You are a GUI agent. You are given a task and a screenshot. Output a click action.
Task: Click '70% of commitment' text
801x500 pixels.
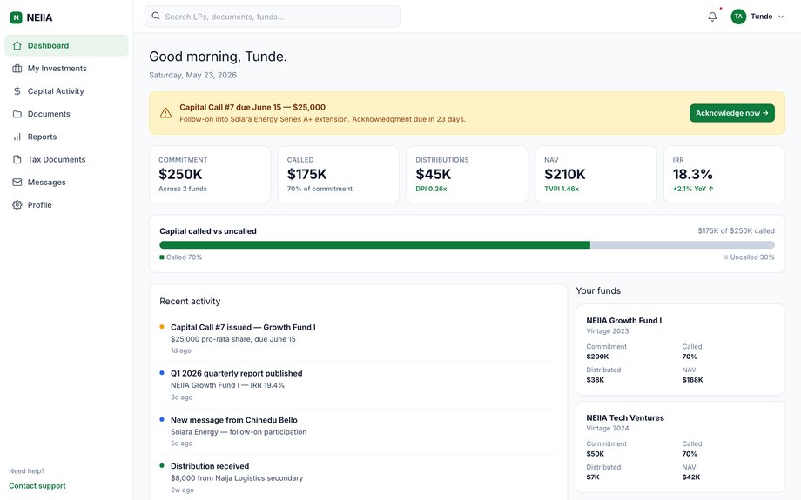tap(320, 189)
